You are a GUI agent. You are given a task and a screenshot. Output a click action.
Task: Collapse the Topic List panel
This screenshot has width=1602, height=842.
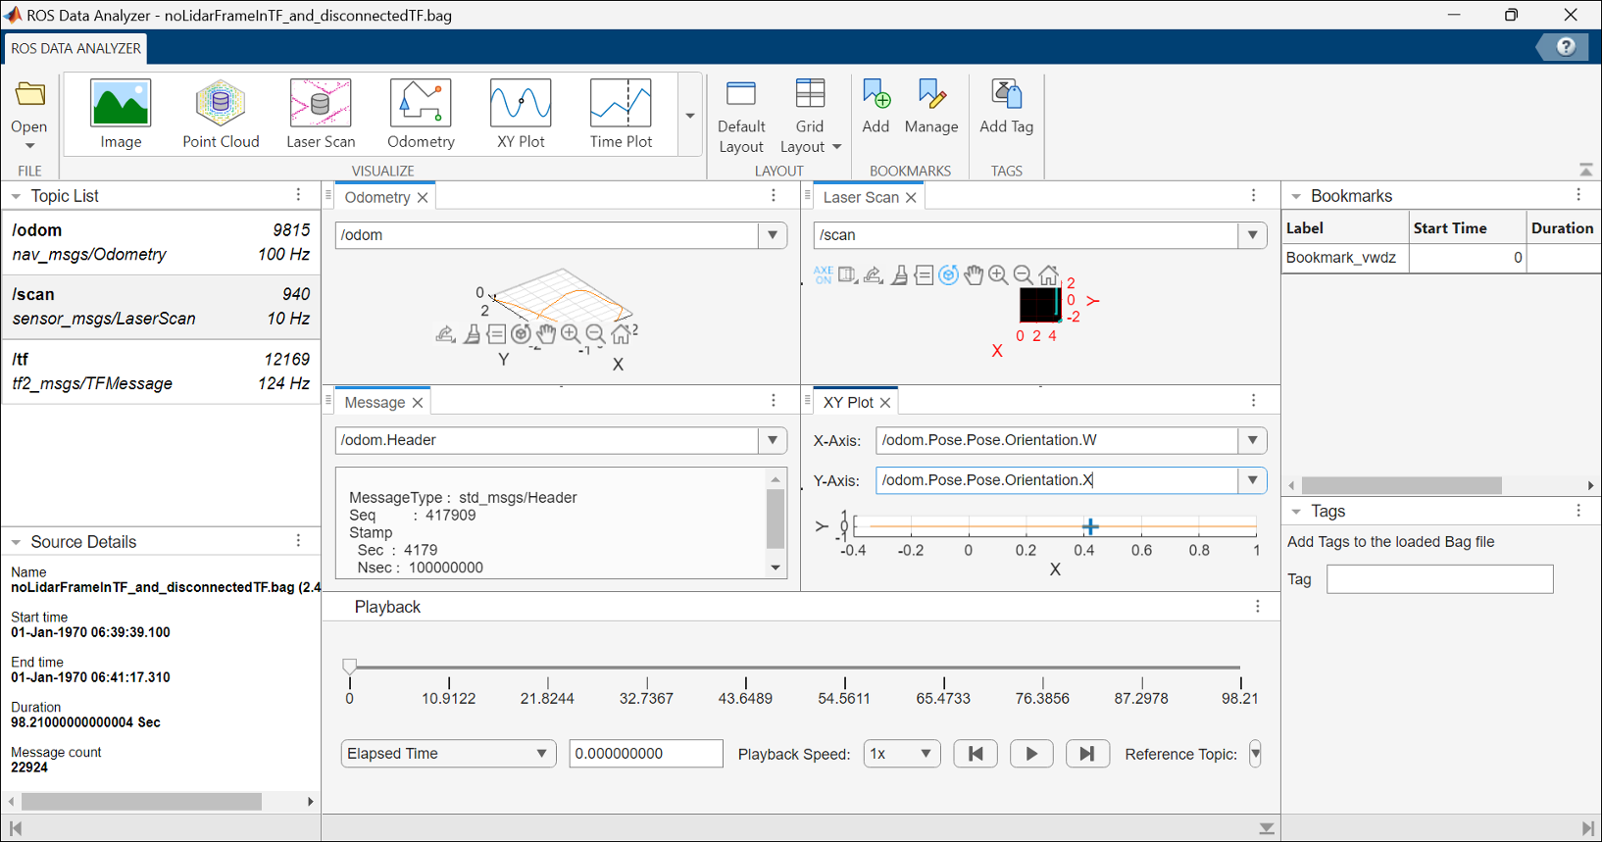coord(16,197)
